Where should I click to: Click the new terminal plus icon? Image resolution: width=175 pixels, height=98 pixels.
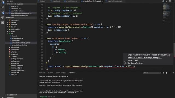coord(163,73)
